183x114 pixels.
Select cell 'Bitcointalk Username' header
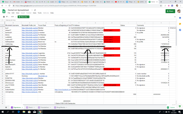click(x=13, y=25)
